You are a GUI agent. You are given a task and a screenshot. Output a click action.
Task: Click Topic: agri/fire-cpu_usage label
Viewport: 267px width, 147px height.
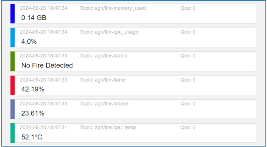[109, 32]
